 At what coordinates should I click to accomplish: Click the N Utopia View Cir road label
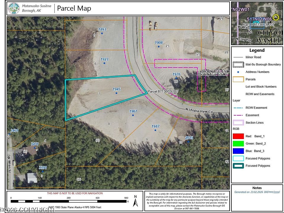click(x=199, y=111)
